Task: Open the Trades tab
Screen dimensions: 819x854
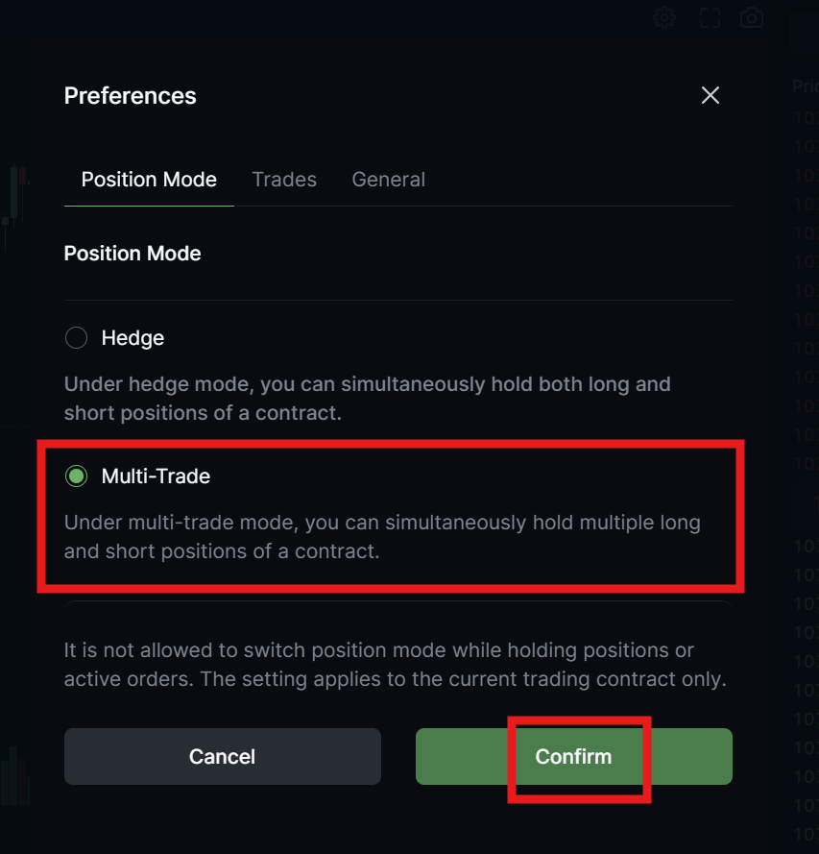Action: point(284,180)
